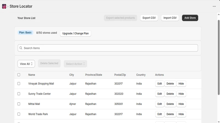
Task: Click the Sunny Trade Center name
Action: pos(39,94)
